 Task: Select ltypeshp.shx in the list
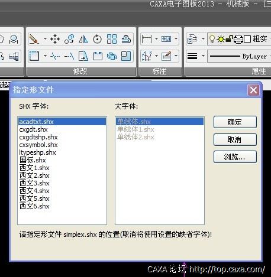click(62, 152)
